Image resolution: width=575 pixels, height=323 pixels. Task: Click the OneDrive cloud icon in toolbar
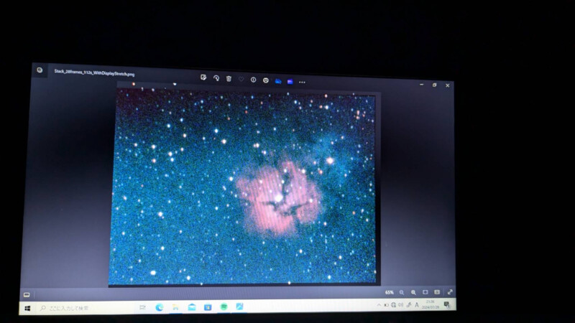278,81
